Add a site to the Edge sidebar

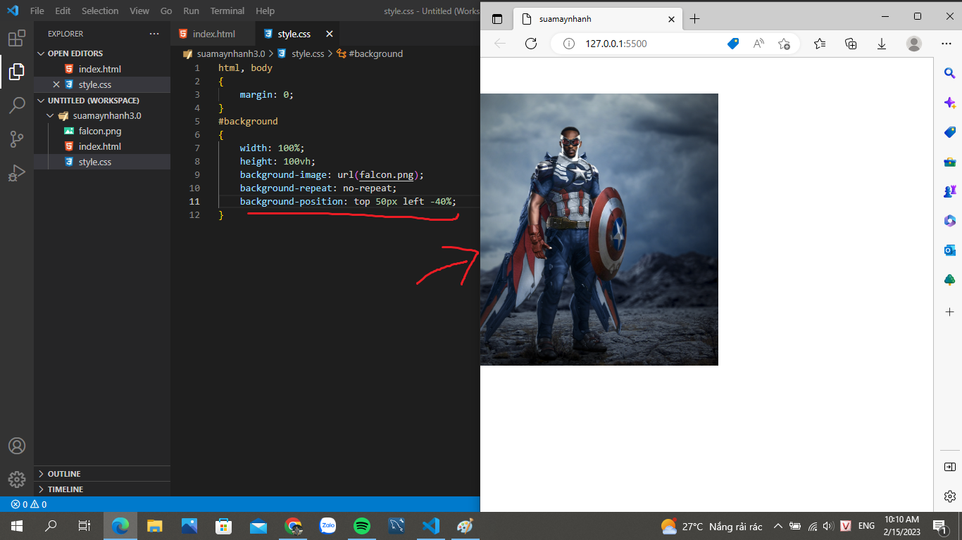(x=949, y=311)
